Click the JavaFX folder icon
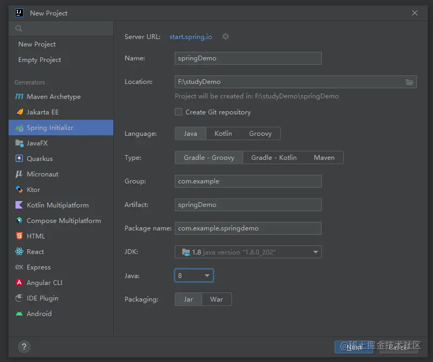 coord(19,143)
